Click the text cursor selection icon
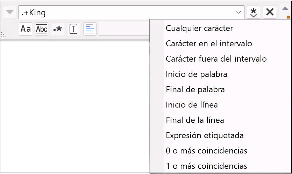This screenshot has height=174, width=292. coord(73,29)
